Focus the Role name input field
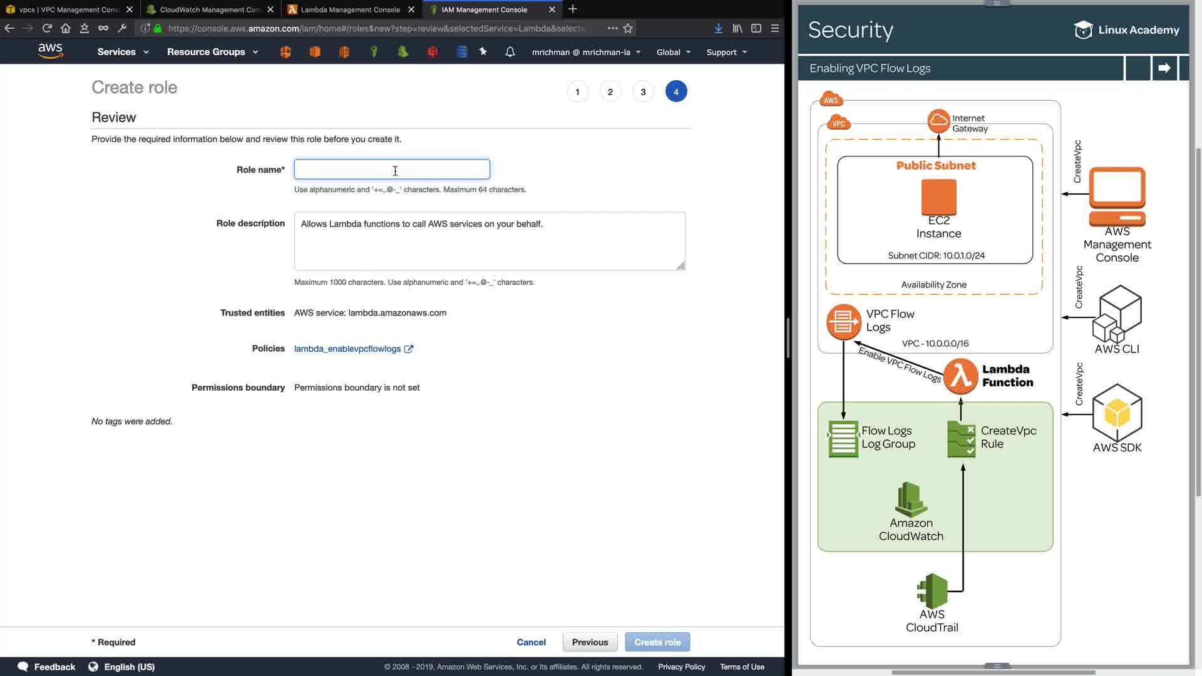Viewport: 1202px width, 676px height. 392,170
